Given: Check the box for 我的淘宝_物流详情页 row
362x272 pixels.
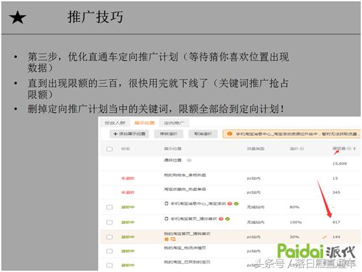Looking at the screenshot, I should pyautogui.click(x=110, y=251).
